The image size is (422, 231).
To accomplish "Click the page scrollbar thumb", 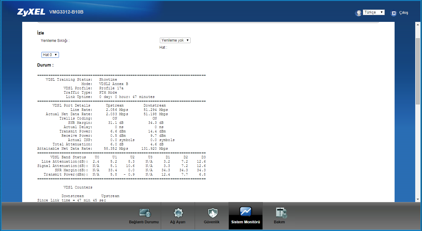I will 418,71.
